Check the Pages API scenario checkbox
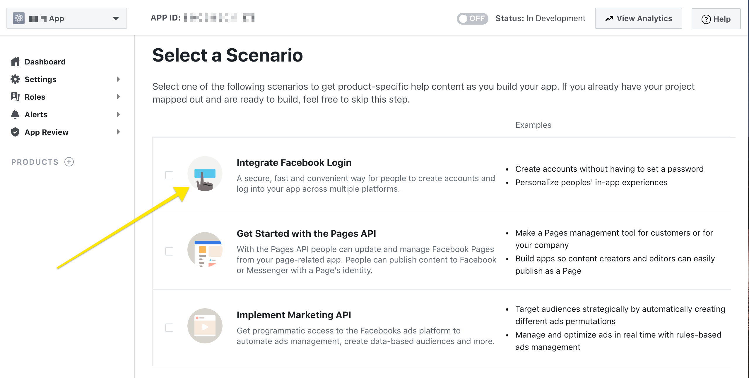 click(x=169, y=251)
